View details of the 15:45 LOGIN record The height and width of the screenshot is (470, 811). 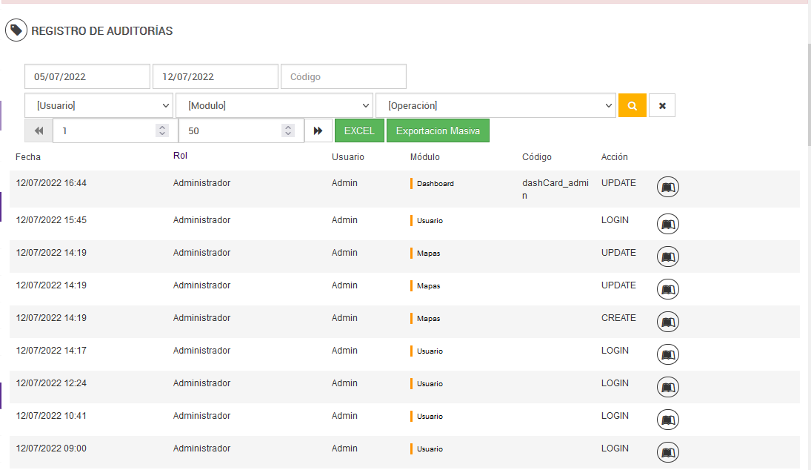[x=667, y=224]
